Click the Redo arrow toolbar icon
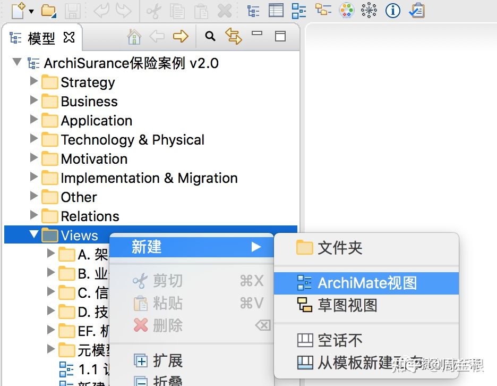This screenshot has width=497, height=386. pyautogui.click(x=124, y=11)
